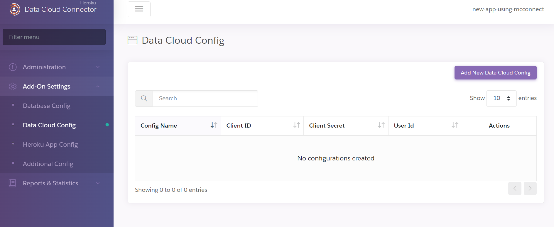
Task: Go to next page of entries
Action: click(530, 188)
